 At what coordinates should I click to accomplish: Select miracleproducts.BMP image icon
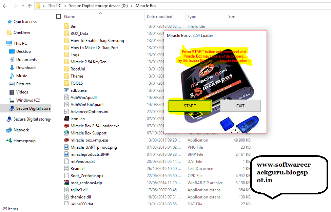[x=66, y=154]
